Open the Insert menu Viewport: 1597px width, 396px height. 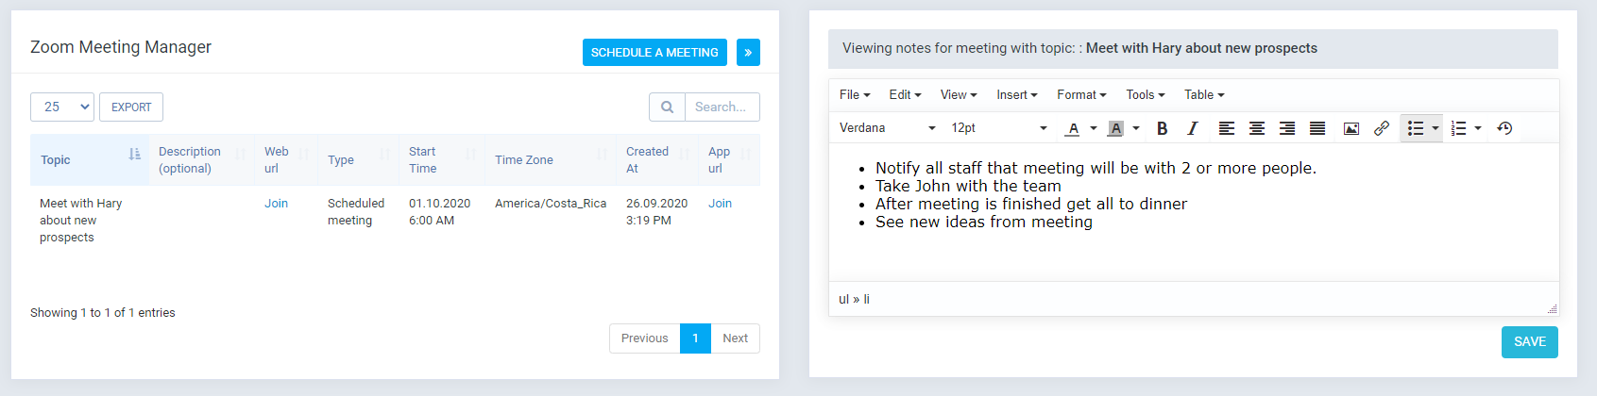(x=1017, y=95)
